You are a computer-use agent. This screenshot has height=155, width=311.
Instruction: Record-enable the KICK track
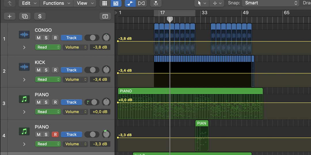pyautogui.click(x=55, y=70)
